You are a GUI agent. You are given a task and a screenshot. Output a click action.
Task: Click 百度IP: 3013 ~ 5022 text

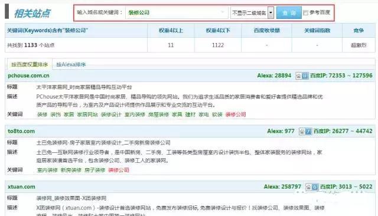pos(347,187)
